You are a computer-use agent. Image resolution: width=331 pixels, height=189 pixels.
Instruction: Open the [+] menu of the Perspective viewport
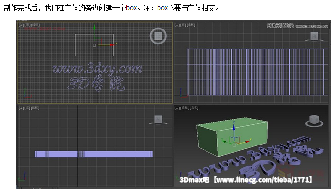[177, 108]
